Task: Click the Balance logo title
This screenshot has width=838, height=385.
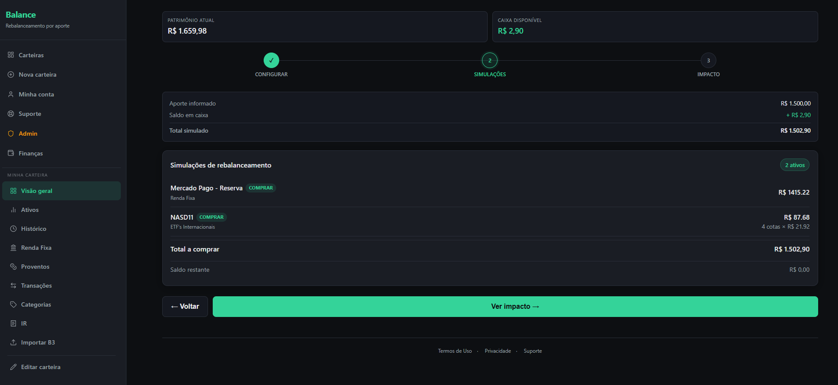Action: [21, 15]
